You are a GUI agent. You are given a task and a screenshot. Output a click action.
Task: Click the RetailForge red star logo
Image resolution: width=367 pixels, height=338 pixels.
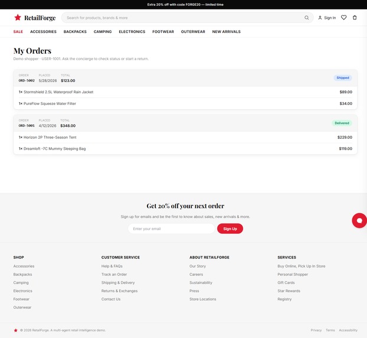[18, 18]
